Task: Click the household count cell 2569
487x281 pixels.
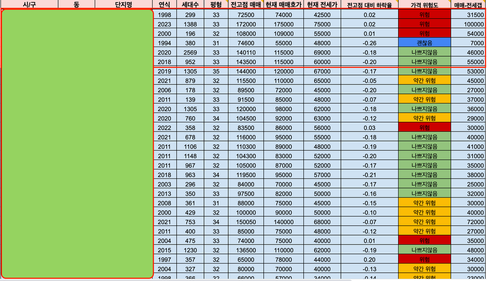Action: tap(190, 52)
